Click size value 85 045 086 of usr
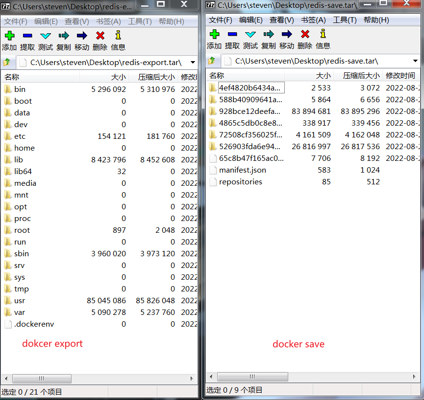The width and height of the screenshot is (424, 400). [x=106, y=300]
